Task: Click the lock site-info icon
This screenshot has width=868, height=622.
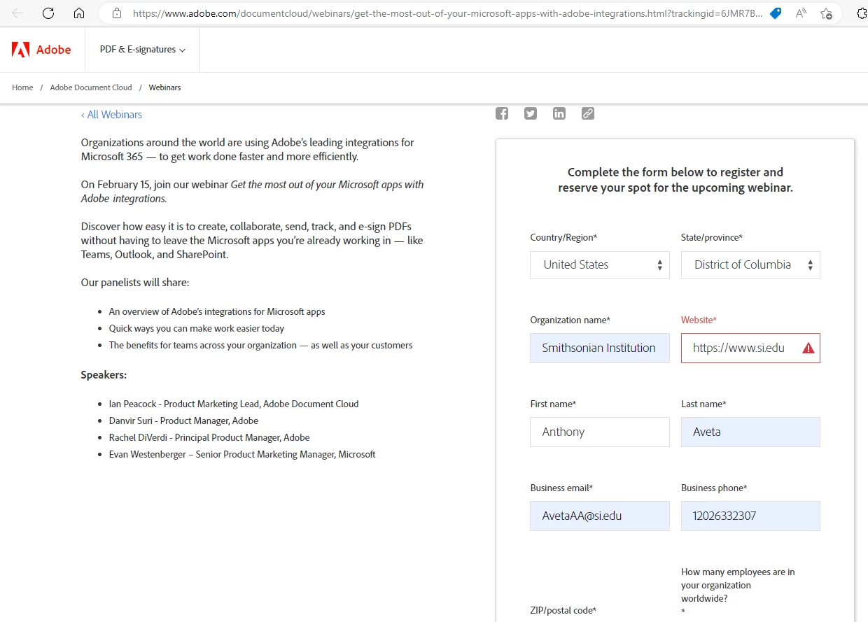Action: coord(117,13)
